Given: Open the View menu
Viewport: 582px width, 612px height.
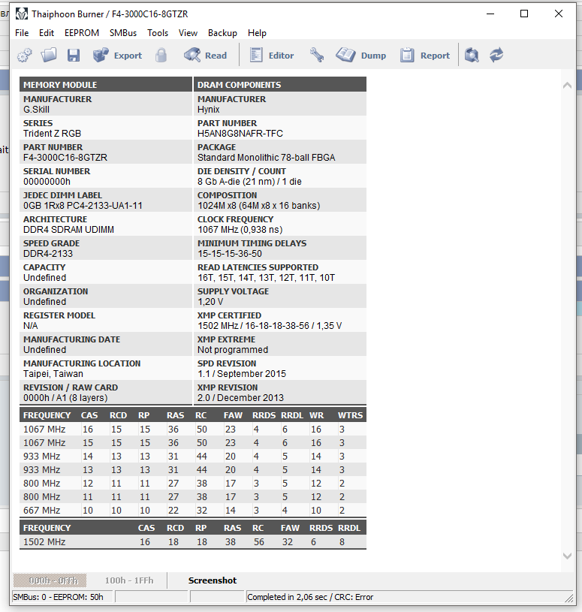Looking at the screenshot, I should 188,33.
